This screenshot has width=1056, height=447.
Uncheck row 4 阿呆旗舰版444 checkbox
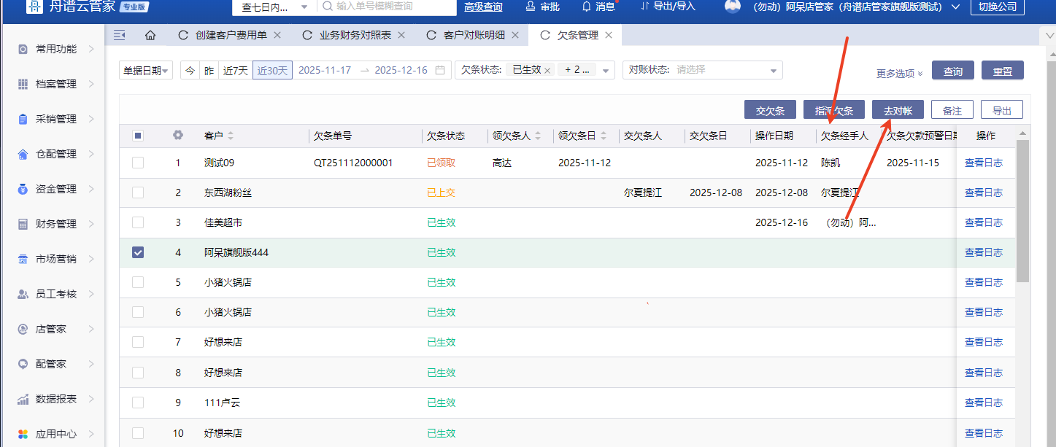click(x=138, y=252)
